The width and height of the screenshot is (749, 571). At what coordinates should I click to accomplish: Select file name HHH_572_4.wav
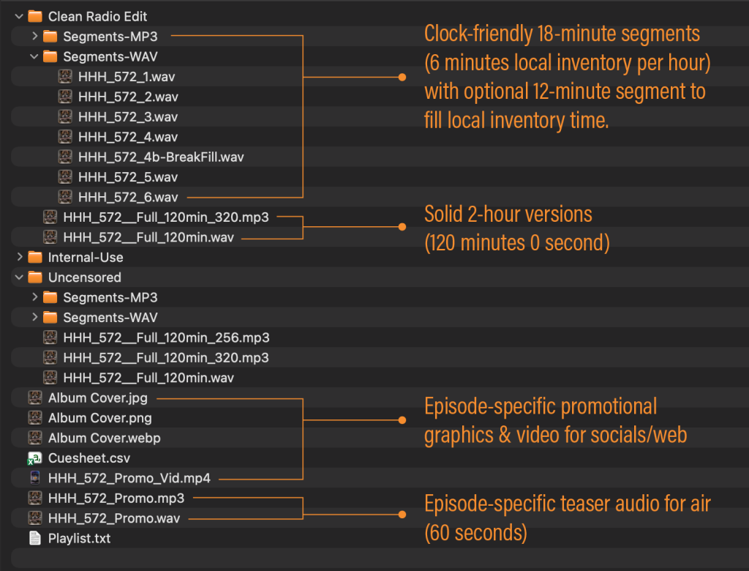coord(128,137)
